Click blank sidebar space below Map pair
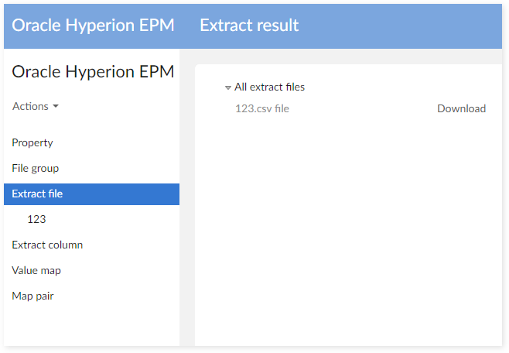Viewport: 509px width, 353px height. tap(91, 327)
